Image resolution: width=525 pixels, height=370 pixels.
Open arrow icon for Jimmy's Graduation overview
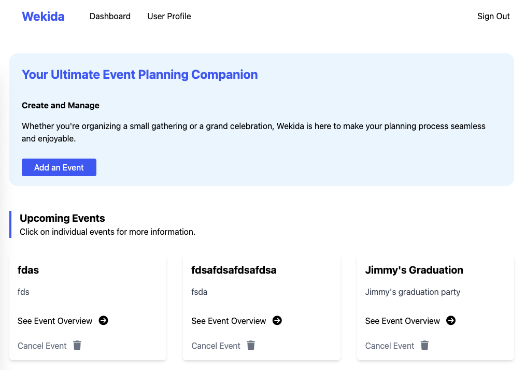451,320
